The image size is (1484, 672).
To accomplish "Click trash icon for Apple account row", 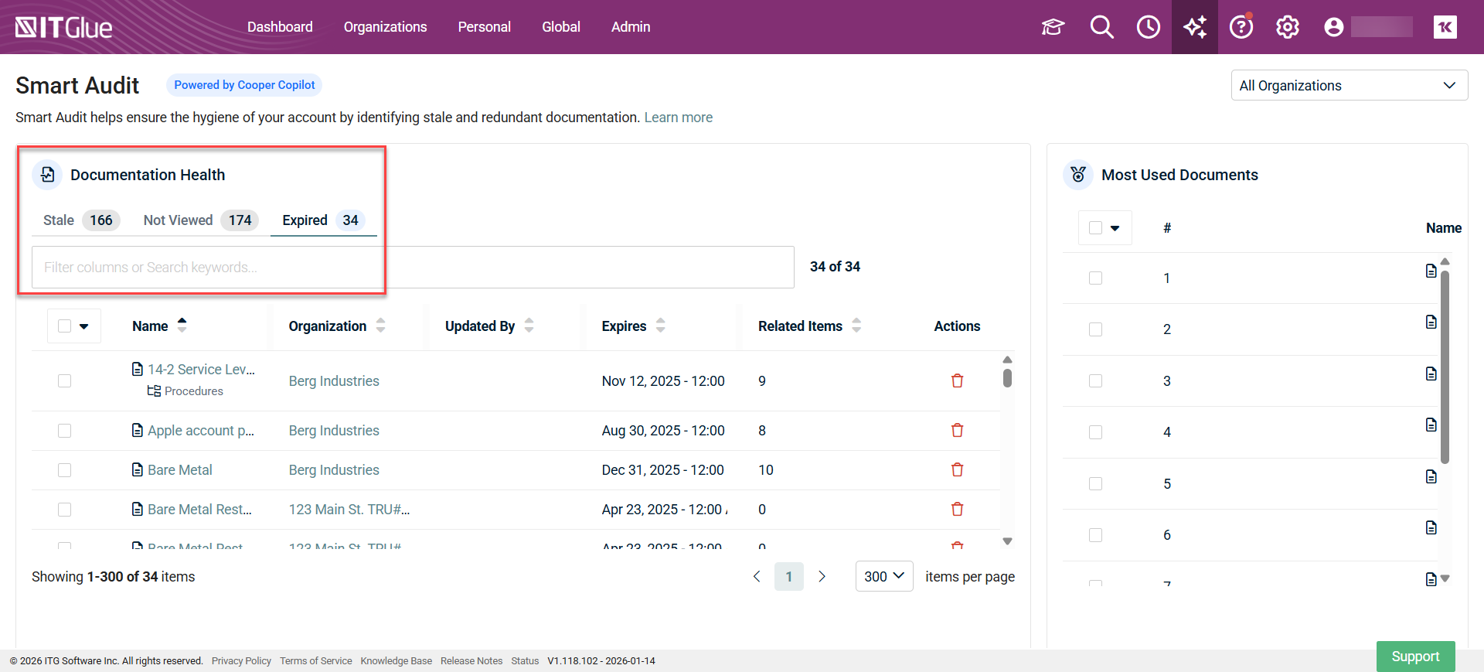I will pyautogui.click(x=957, y=431).
